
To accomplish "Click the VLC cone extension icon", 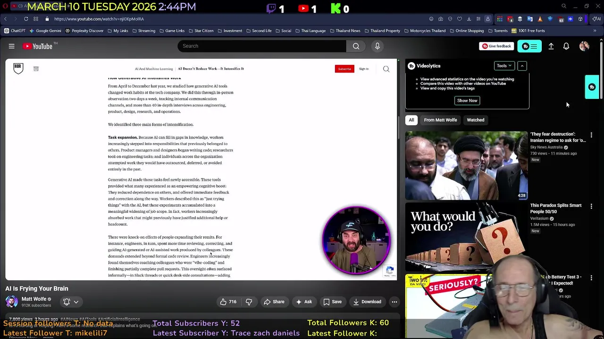I will coord(540,19).
